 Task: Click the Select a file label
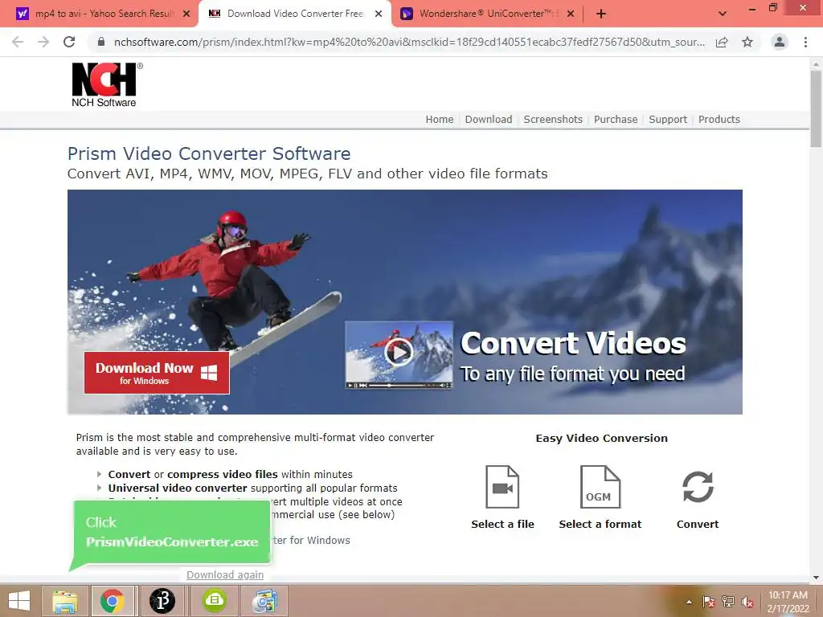(502, 524)
